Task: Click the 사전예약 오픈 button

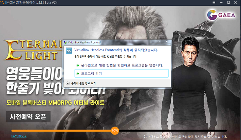Action: point(28,117)
